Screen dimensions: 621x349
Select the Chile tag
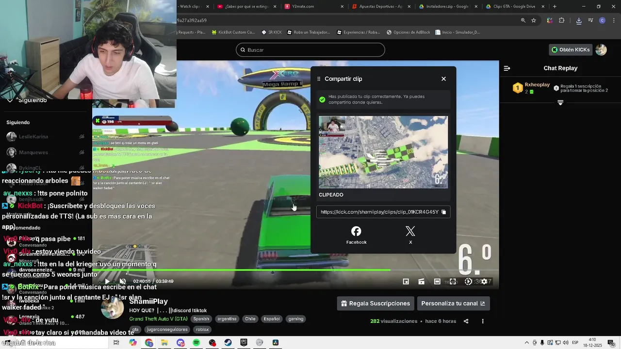[250, 319]
